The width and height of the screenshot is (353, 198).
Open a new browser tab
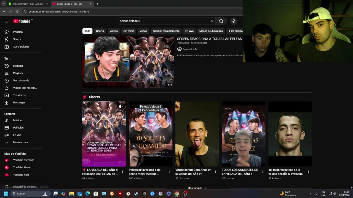tap(97, 4)
